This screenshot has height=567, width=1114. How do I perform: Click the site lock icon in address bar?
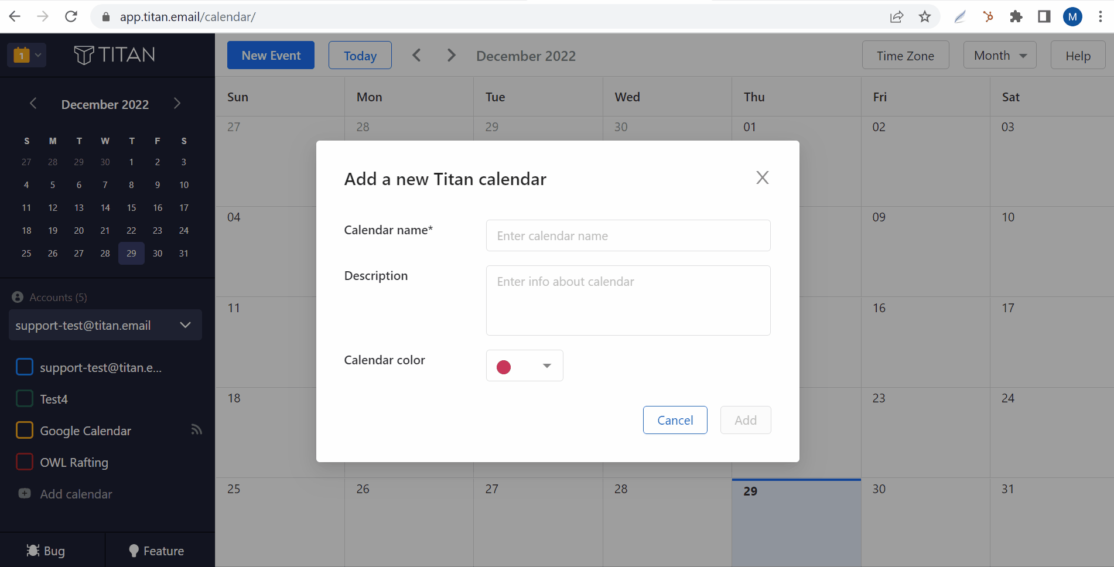coord(106,17)
